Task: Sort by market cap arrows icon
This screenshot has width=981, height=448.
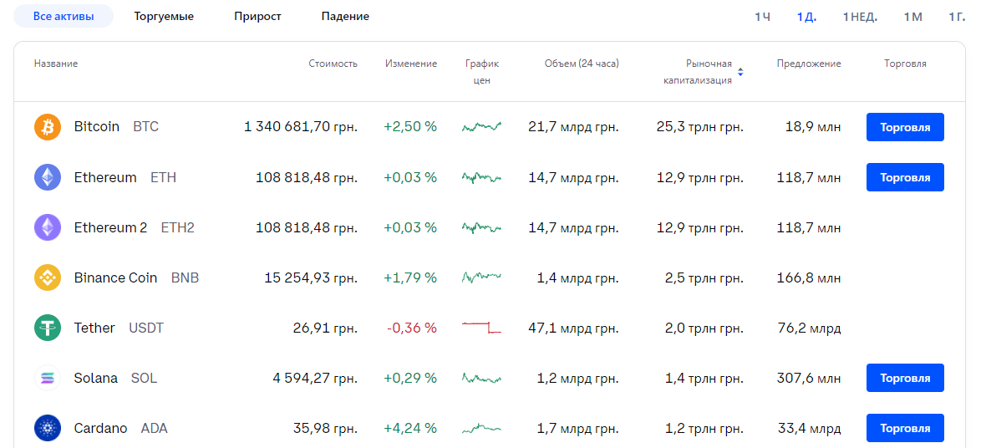Action: [740, 72]
